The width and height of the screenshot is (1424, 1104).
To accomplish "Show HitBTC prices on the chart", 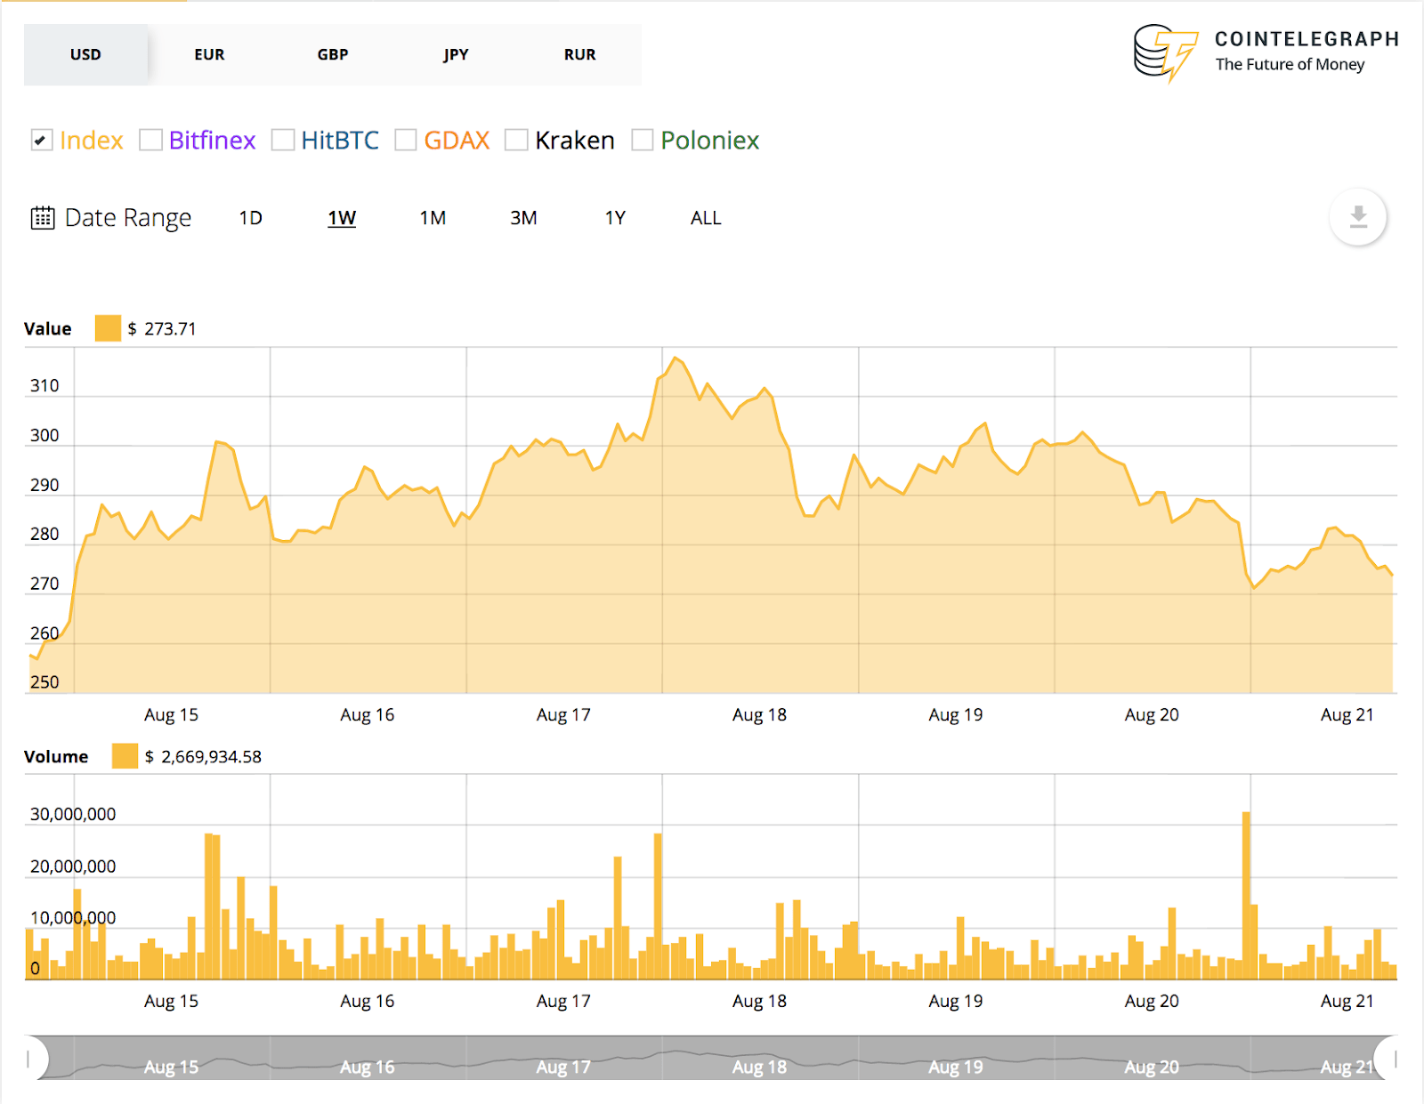I will click(x=283, y=140).
